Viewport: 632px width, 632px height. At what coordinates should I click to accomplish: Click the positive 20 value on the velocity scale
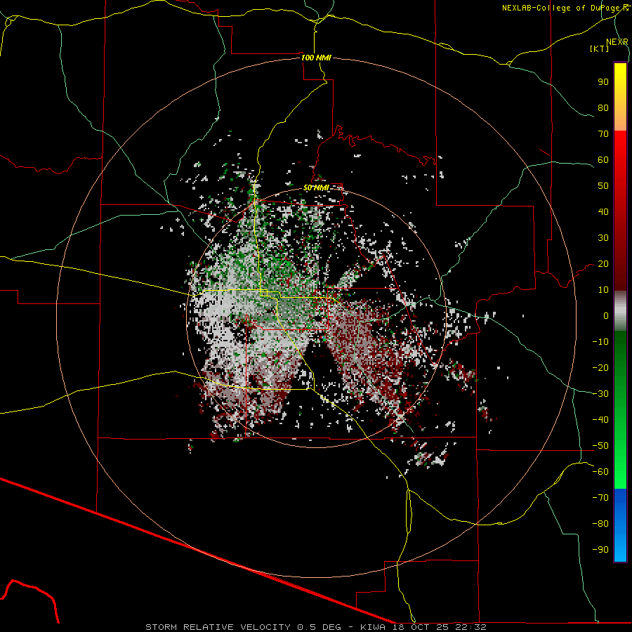(x=603, y=264)
